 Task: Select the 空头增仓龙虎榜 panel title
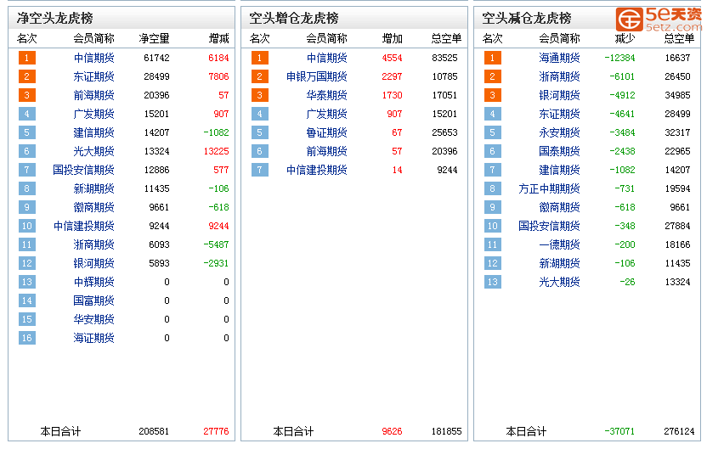[x=294, y=19]
